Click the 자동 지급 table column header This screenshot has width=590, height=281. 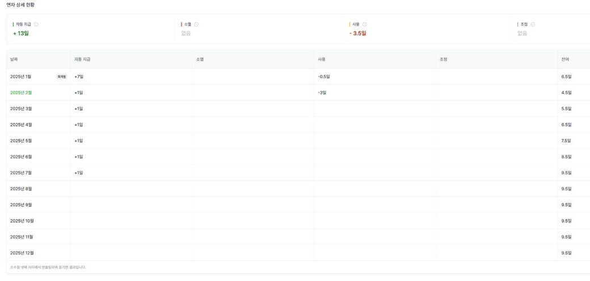tap(82, 59)
